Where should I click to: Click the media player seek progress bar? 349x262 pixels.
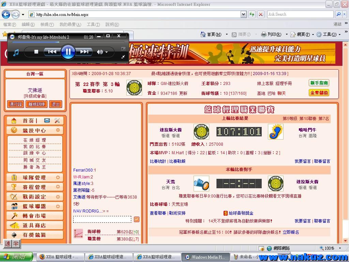[68, 42]
